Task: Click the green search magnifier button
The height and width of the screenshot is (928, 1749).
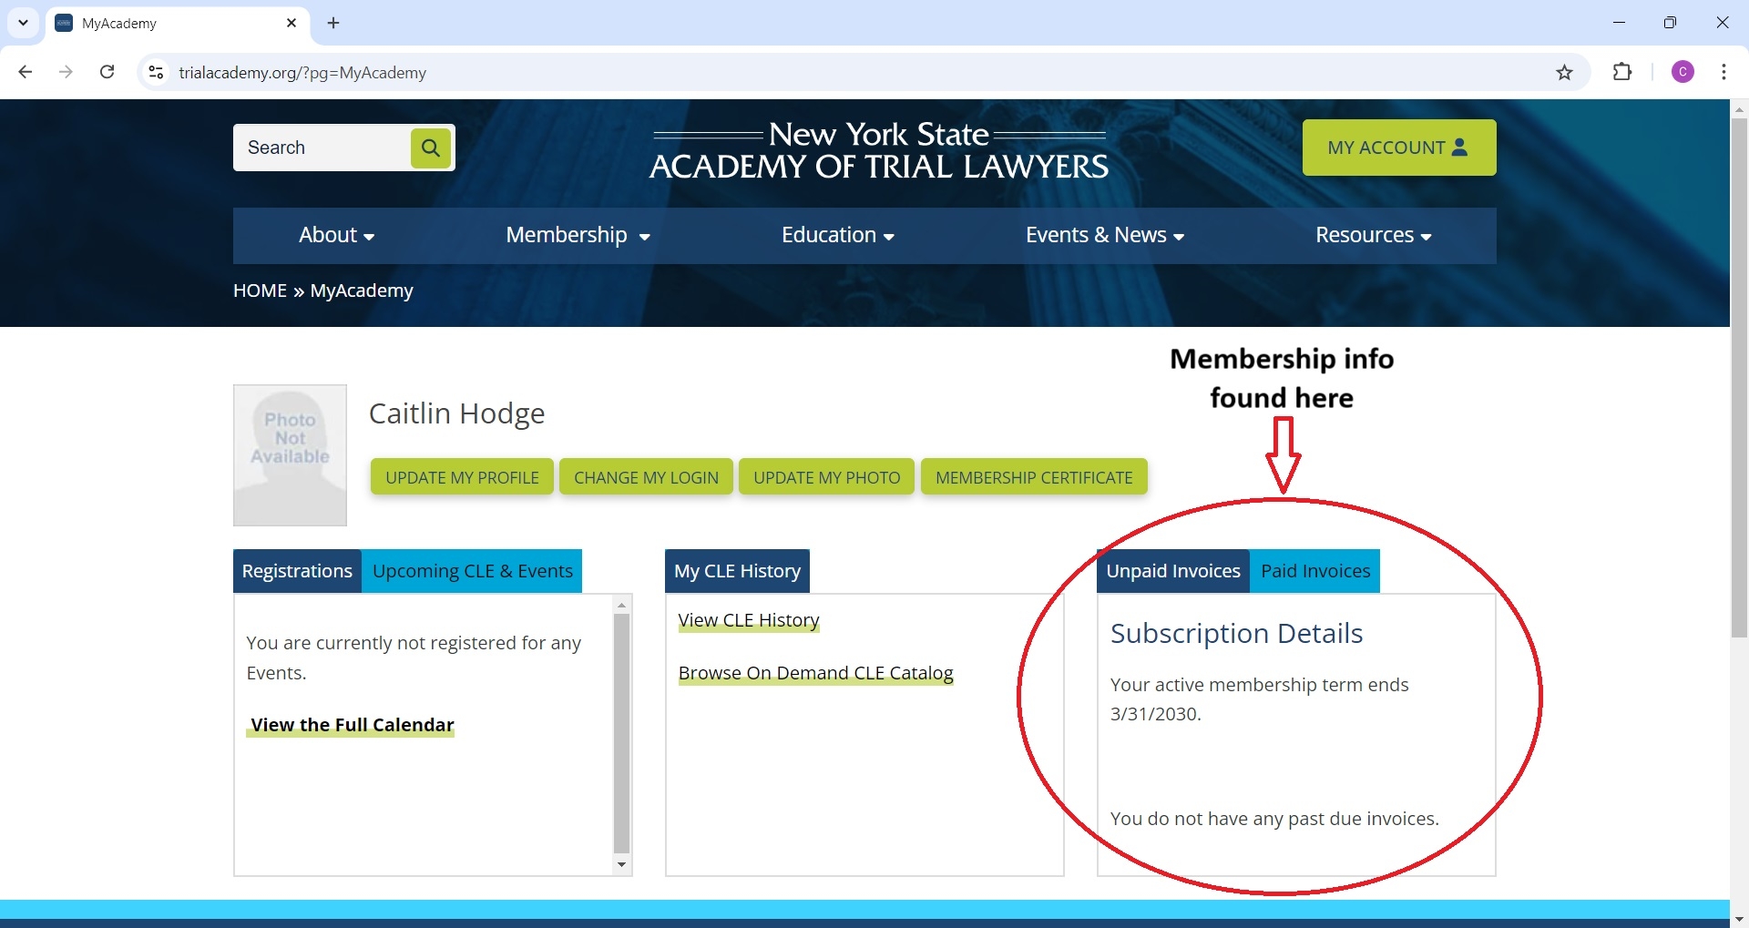Action: 431,148
